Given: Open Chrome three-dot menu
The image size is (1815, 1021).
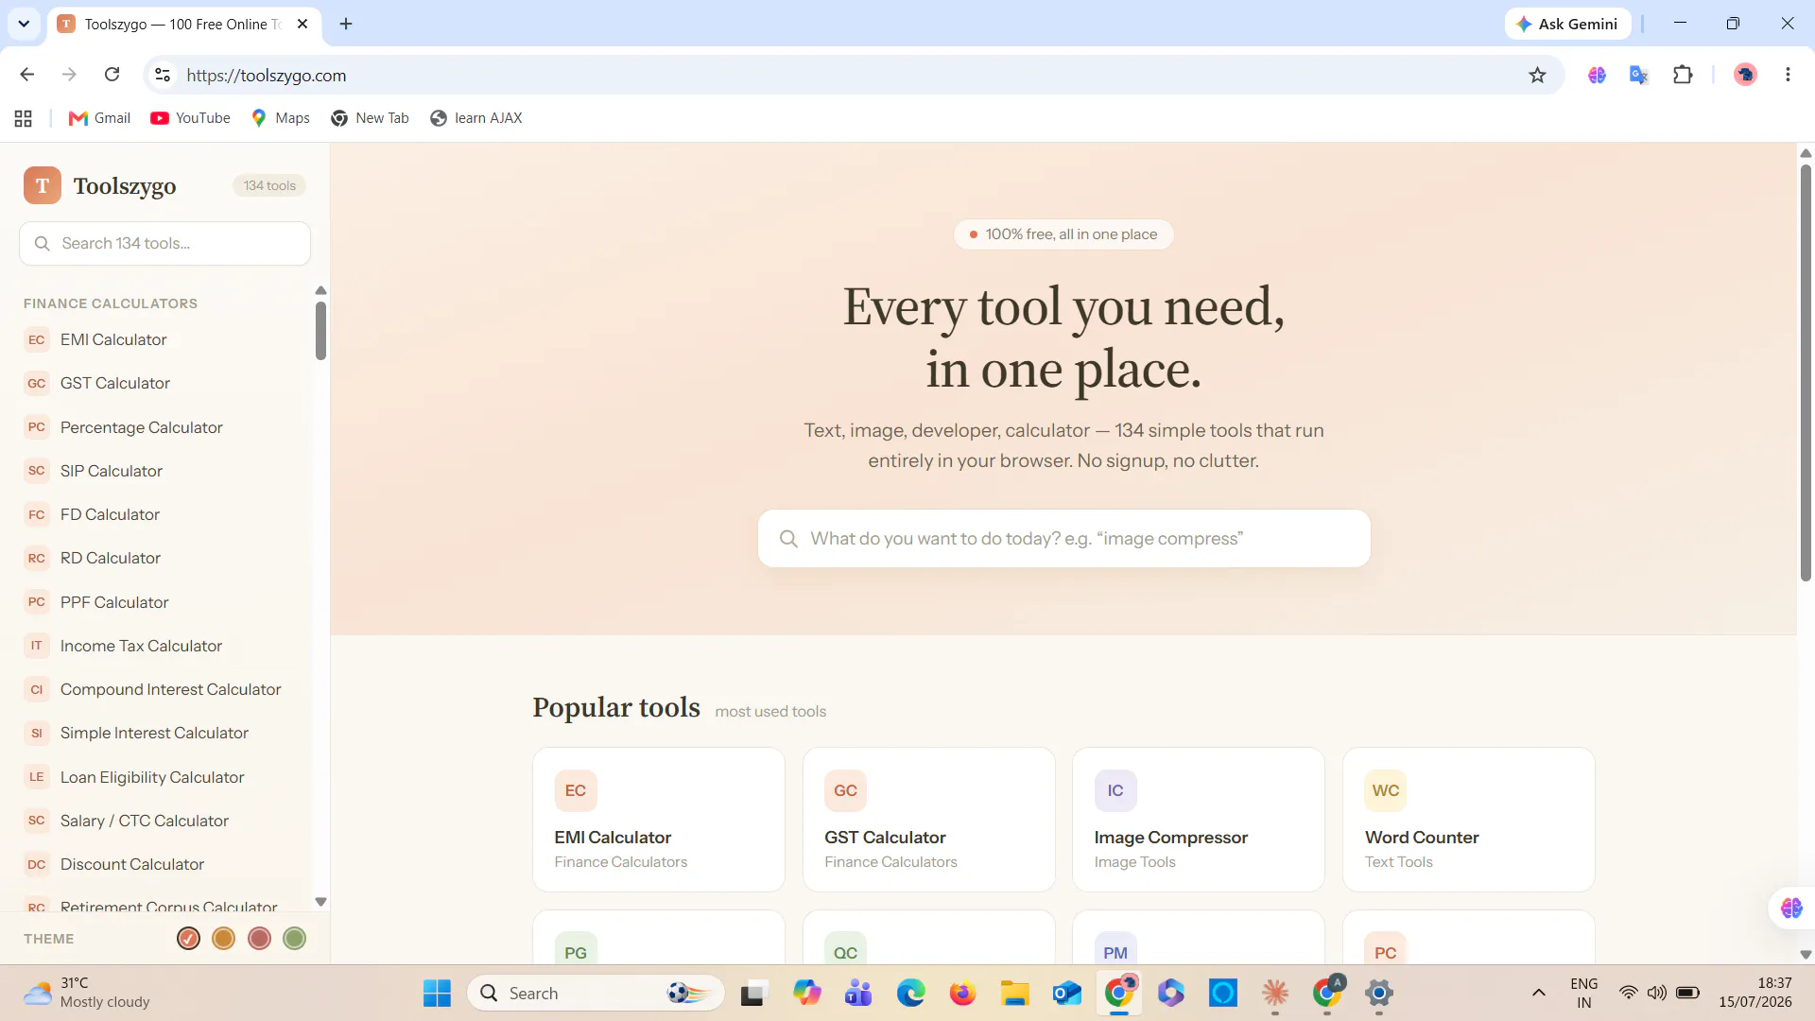Looking at the screenshot, I should pos(1788,75).
